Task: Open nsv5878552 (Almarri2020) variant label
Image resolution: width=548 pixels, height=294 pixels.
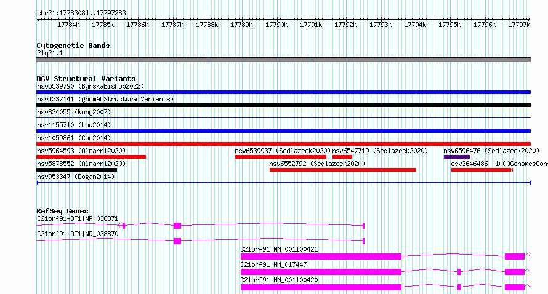Action: coord(81,164)
